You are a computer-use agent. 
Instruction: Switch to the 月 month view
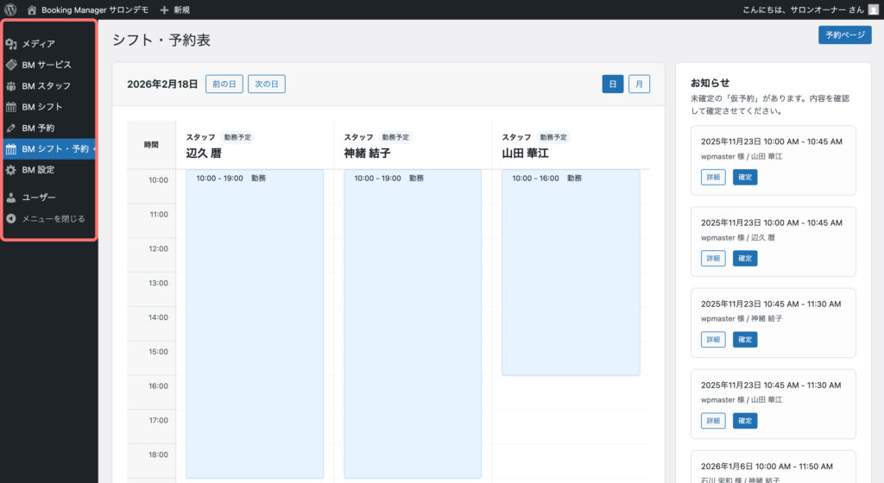pos(639,85)
